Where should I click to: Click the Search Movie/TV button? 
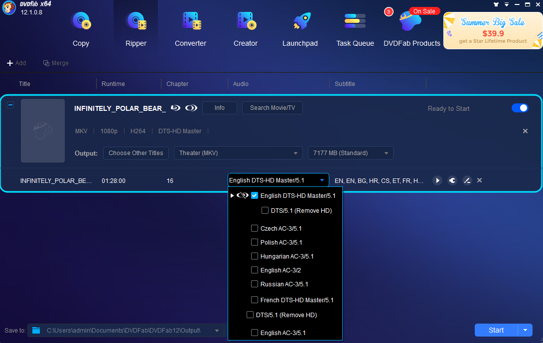272,108
